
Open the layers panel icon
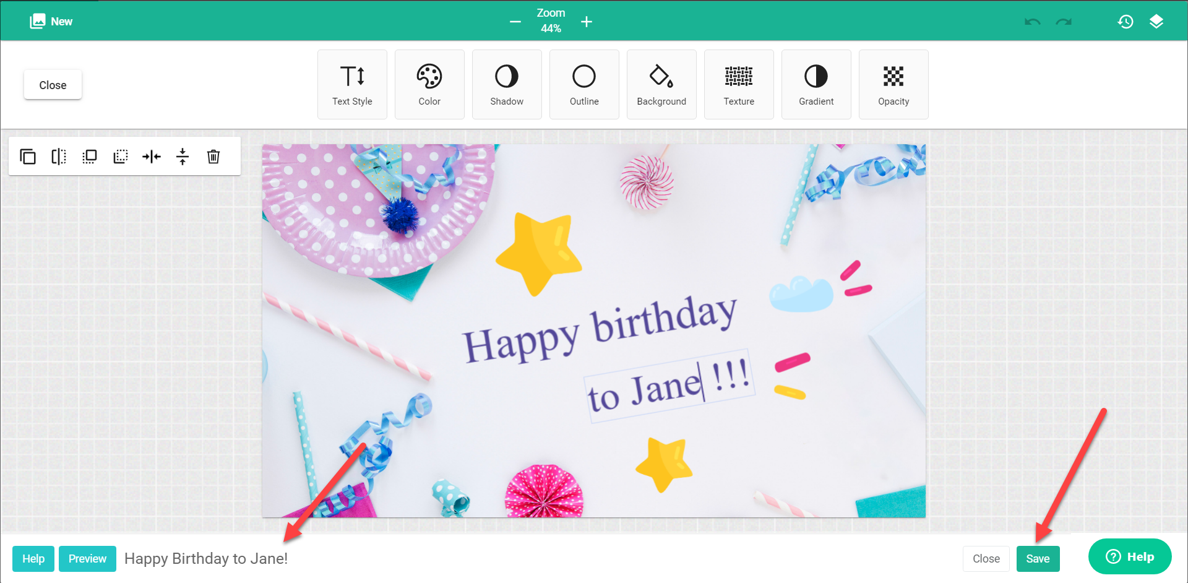(x=1156, y=22)
